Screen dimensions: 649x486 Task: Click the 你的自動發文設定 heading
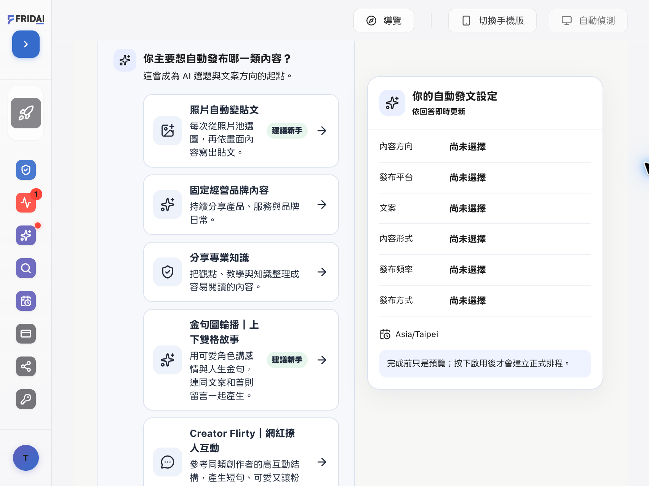455,96
